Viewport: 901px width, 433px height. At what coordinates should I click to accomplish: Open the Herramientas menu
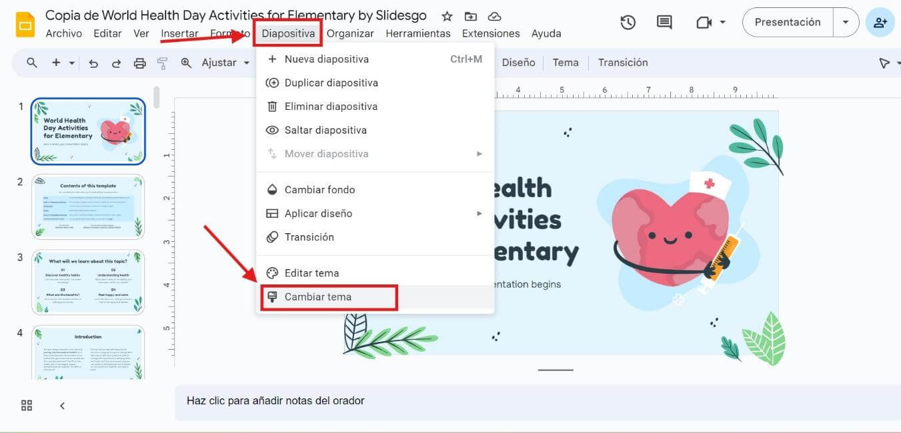pos(418,33)
